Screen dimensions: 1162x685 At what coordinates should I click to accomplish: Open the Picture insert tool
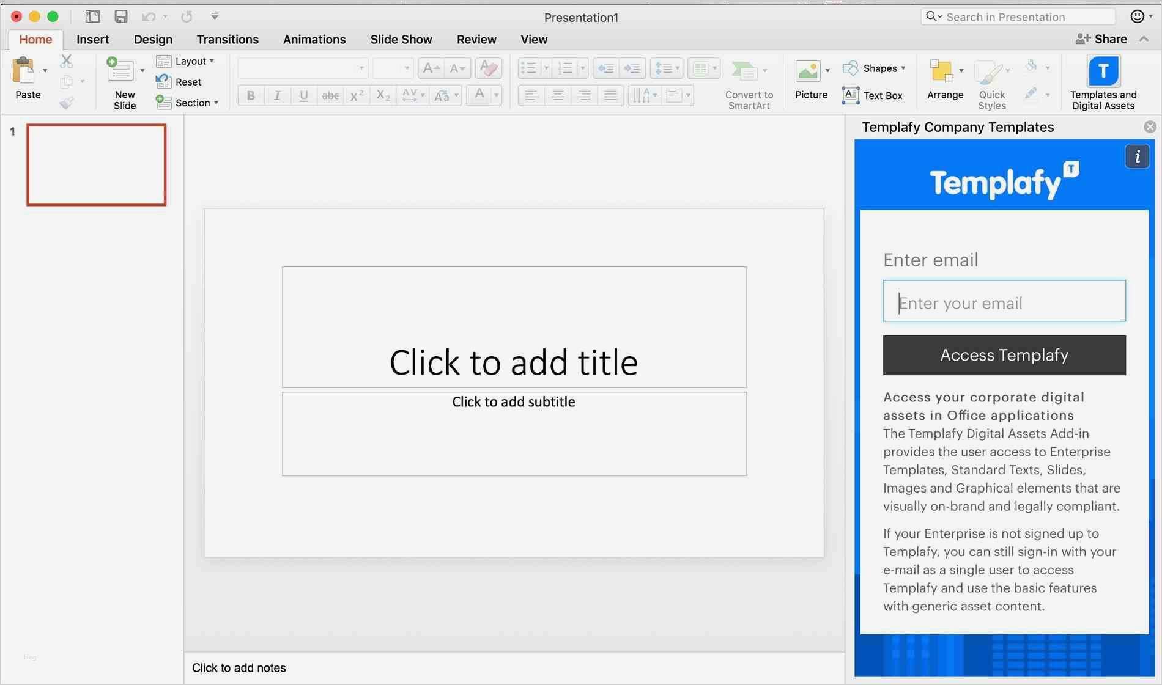807,72
